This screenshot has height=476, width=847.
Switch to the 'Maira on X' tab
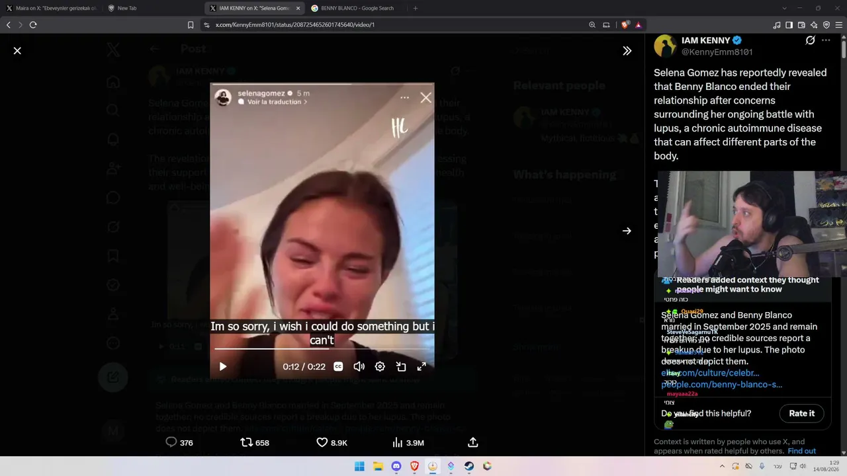point(52,8)
